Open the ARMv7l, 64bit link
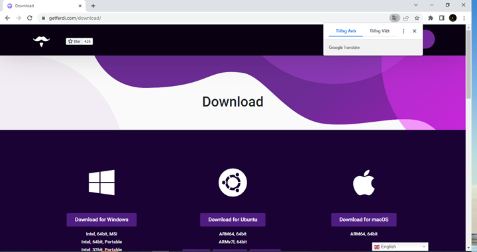 pyautogui.click(x=233, y=241)
